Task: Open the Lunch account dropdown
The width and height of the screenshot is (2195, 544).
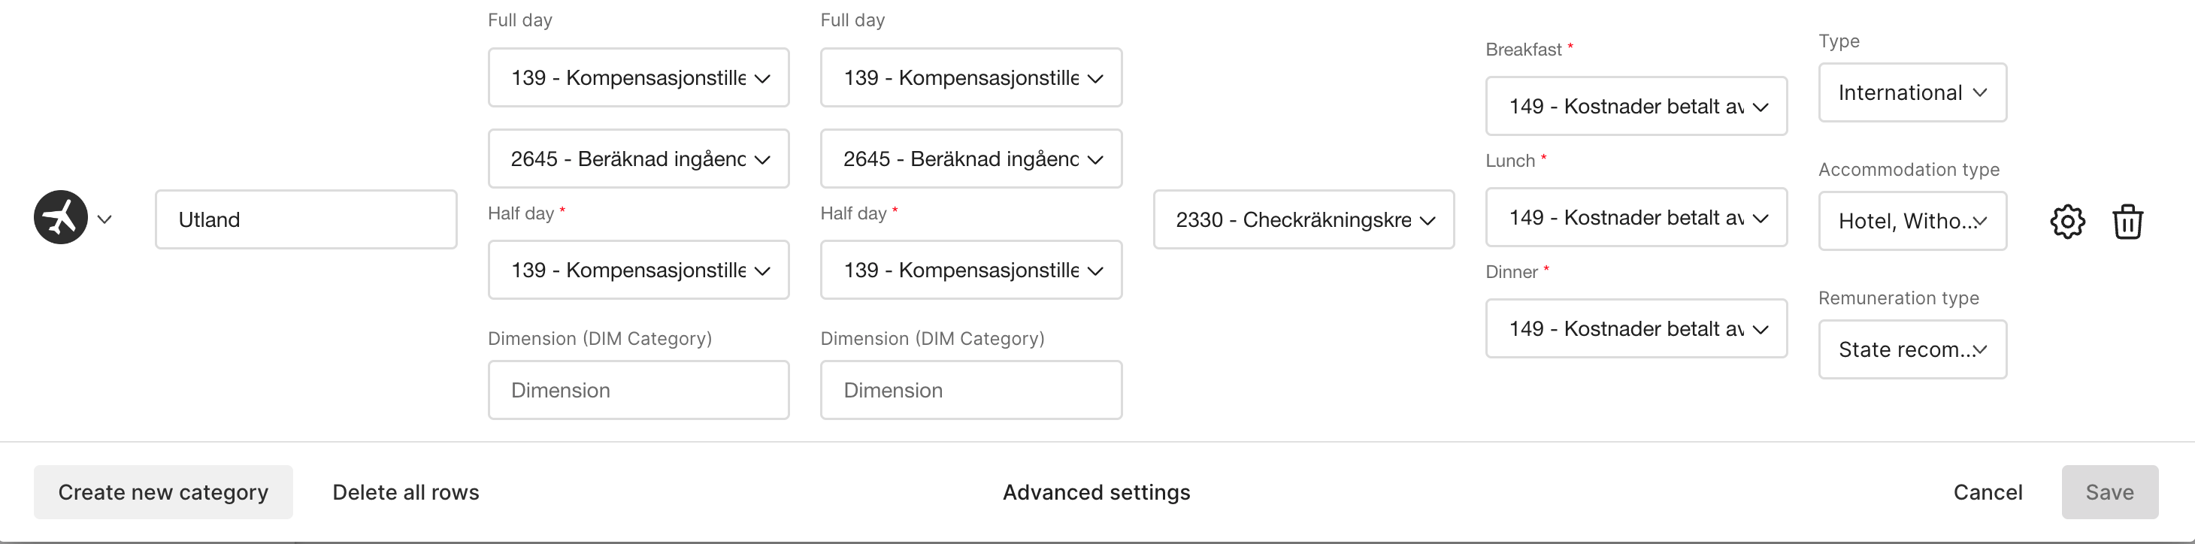Action: click(1635, 218)
